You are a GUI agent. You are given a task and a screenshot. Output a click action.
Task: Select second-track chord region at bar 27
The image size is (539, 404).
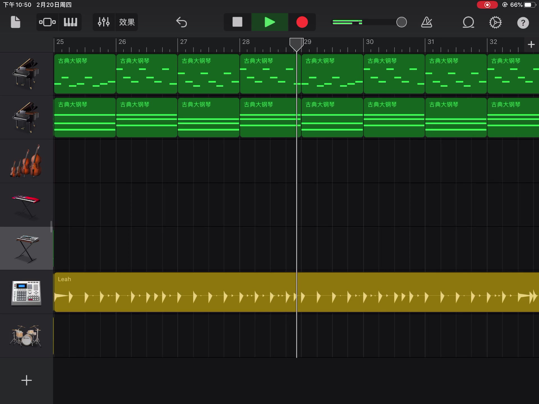[x=209, y=118]
